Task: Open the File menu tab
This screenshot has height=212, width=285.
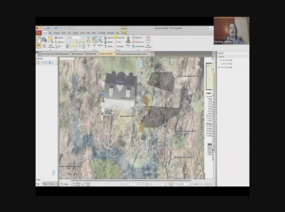Action: (x=39, y=33)
